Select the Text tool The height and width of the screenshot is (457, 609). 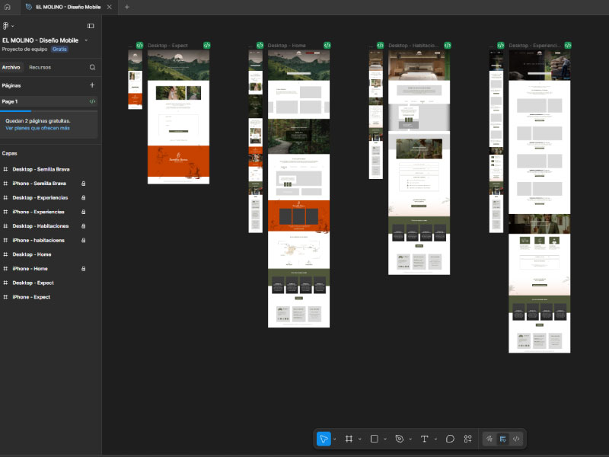[424, 439]
